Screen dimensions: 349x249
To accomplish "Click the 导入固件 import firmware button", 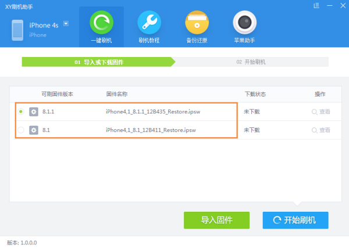I will tap(216, 220).
